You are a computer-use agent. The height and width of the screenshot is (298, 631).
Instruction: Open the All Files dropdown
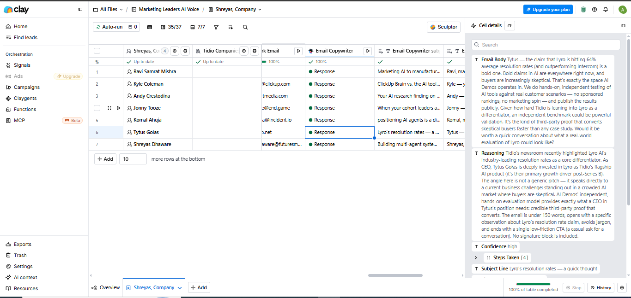[108, 9]
